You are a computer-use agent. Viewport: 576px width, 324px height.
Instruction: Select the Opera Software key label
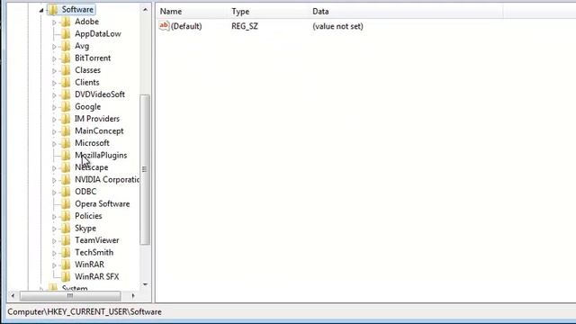[102, 203]
